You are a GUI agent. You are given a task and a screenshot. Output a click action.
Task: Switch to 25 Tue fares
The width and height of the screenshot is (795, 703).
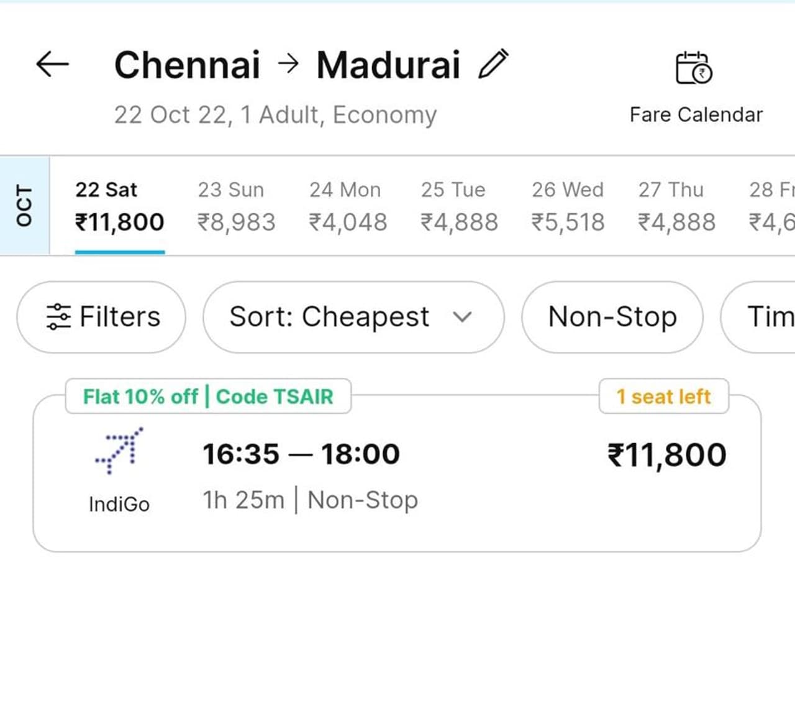(458, 206)
